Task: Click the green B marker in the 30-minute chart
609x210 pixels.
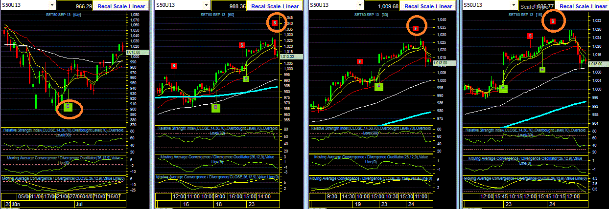Action: pos(378,86)
